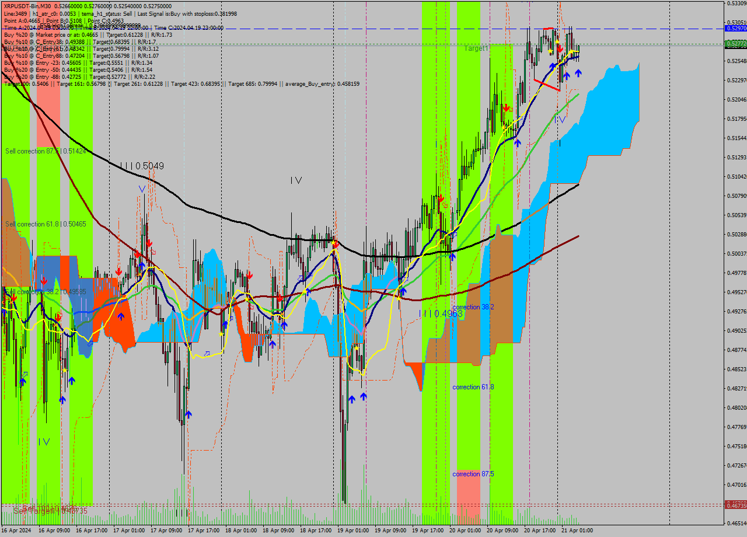This screenshot has width=747, height=537.
Task: Click the 0.49025 price scale value
Action: tap(736, 330)
